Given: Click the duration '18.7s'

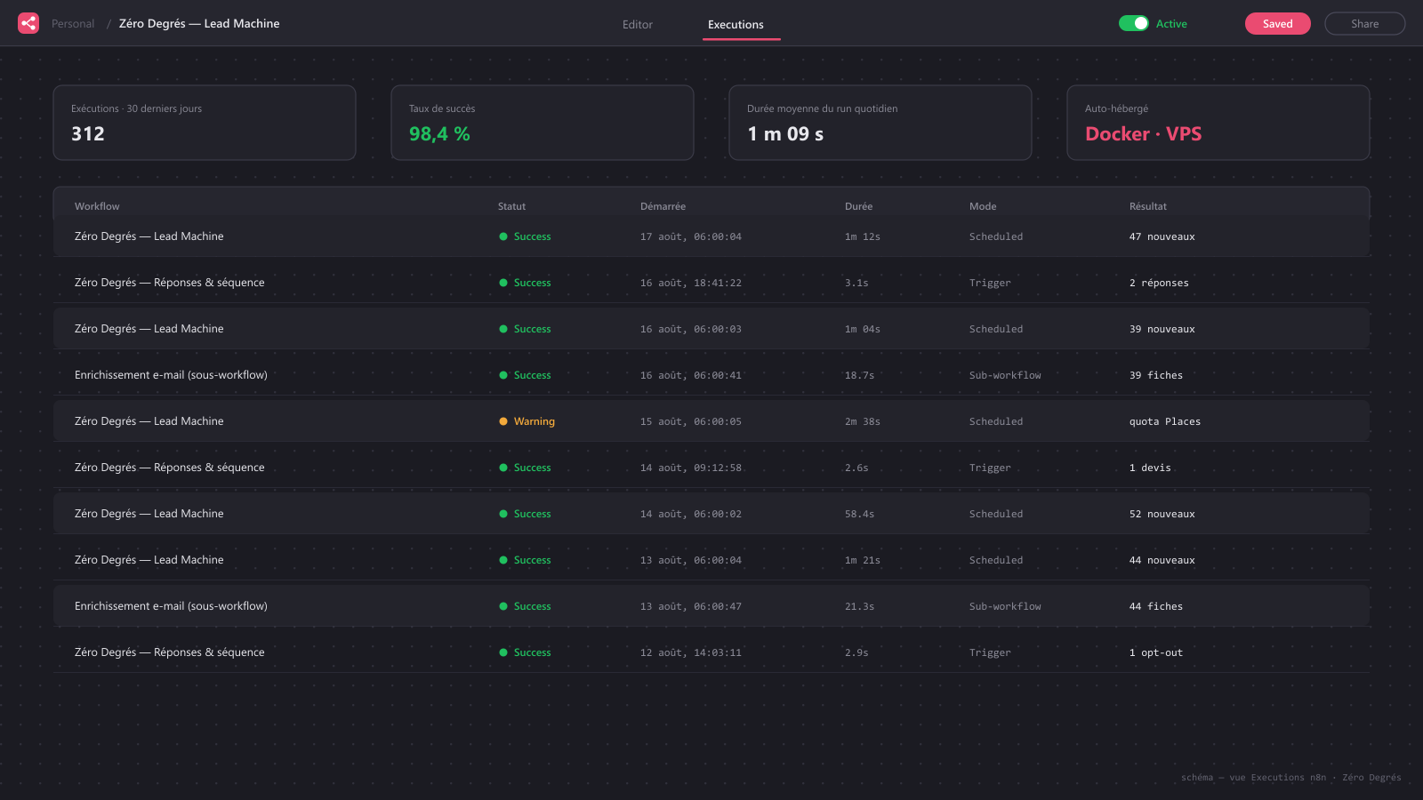Looking at the screenshot, I should (x=859, y=375).
